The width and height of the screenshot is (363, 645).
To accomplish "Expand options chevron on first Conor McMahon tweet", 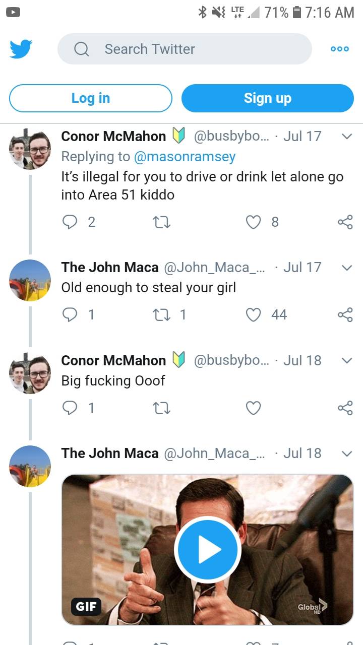I will click(x=346, y=137).
